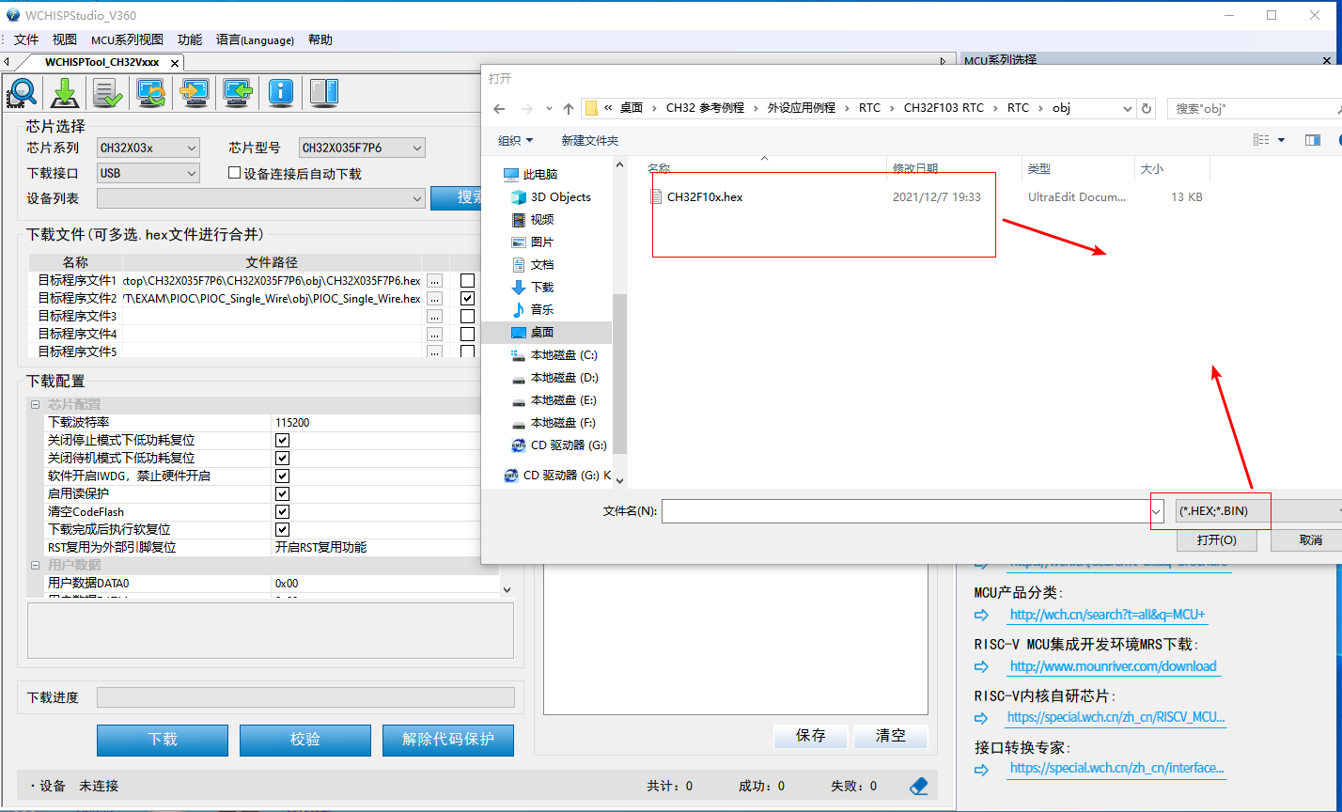Click the restore/refresh monitor toolbar icon
1342x812 pixels.
point(150,92)
